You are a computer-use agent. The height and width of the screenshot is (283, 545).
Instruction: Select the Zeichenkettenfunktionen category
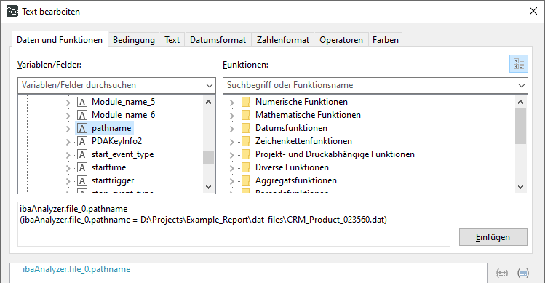[303, 141]
